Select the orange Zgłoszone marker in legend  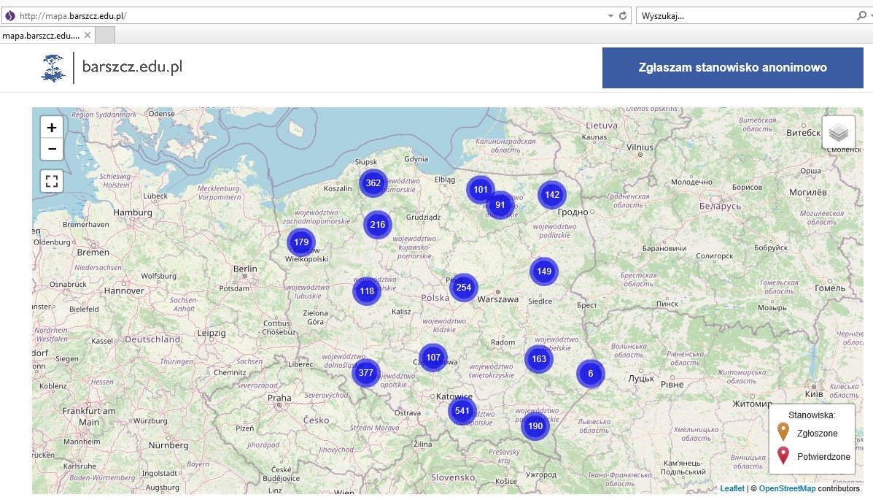point(784,431)
